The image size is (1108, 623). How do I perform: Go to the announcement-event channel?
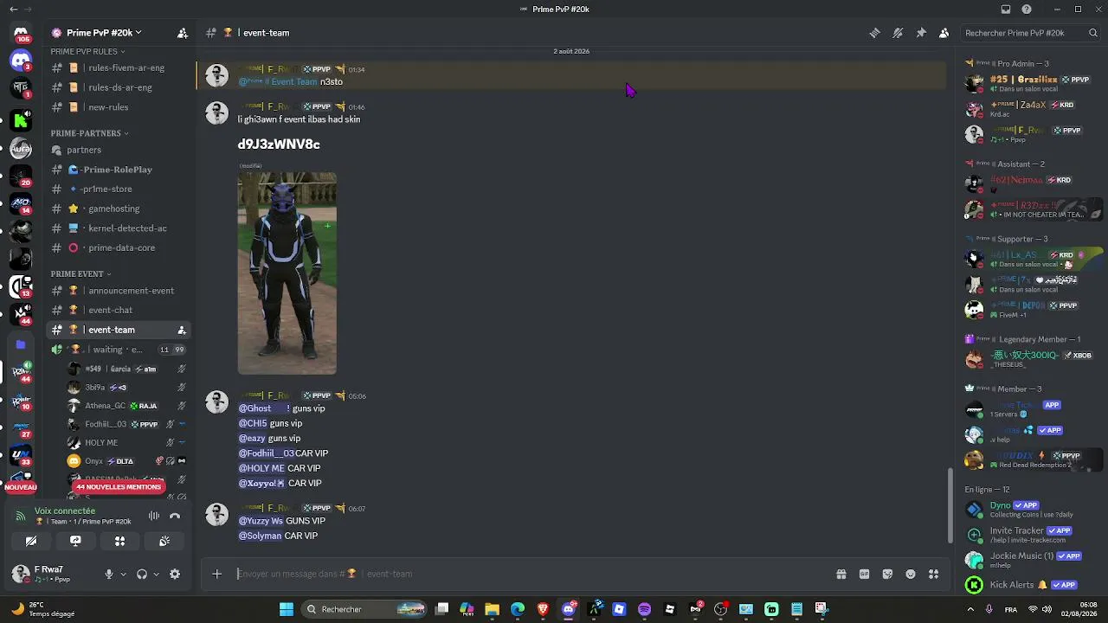coord(119,291)
